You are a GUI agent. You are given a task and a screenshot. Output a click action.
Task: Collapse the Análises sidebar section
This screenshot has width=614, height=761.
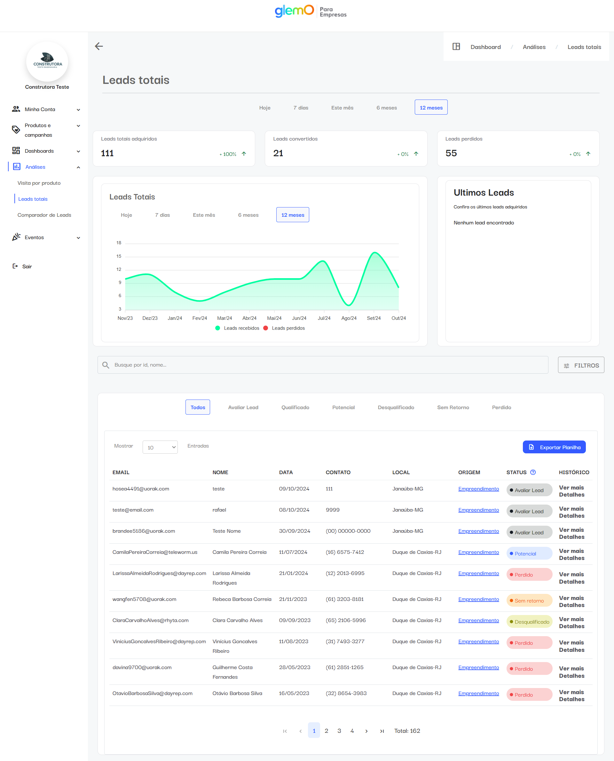(x=78, y=167)
